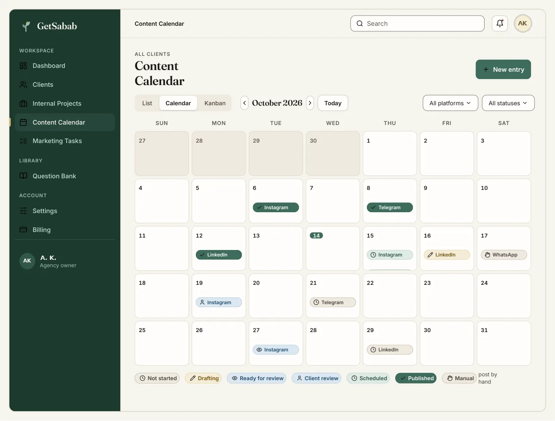Click the Content Calendar breadcrumb title
The height and width of the screenshot is (421, 555).
159,24
